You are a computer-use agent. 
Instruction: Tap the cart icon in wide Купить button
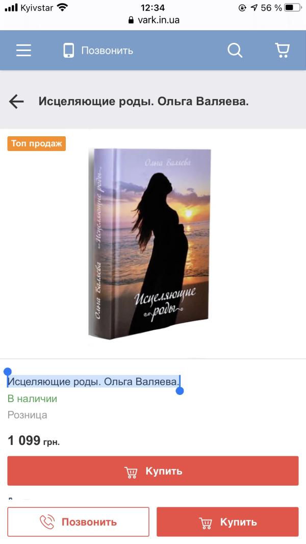(x=131, y=472)
